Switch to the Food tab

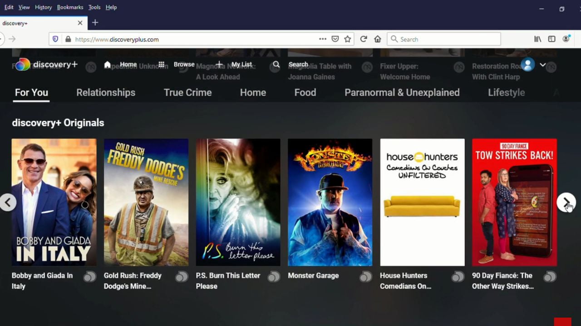point(305,92)
